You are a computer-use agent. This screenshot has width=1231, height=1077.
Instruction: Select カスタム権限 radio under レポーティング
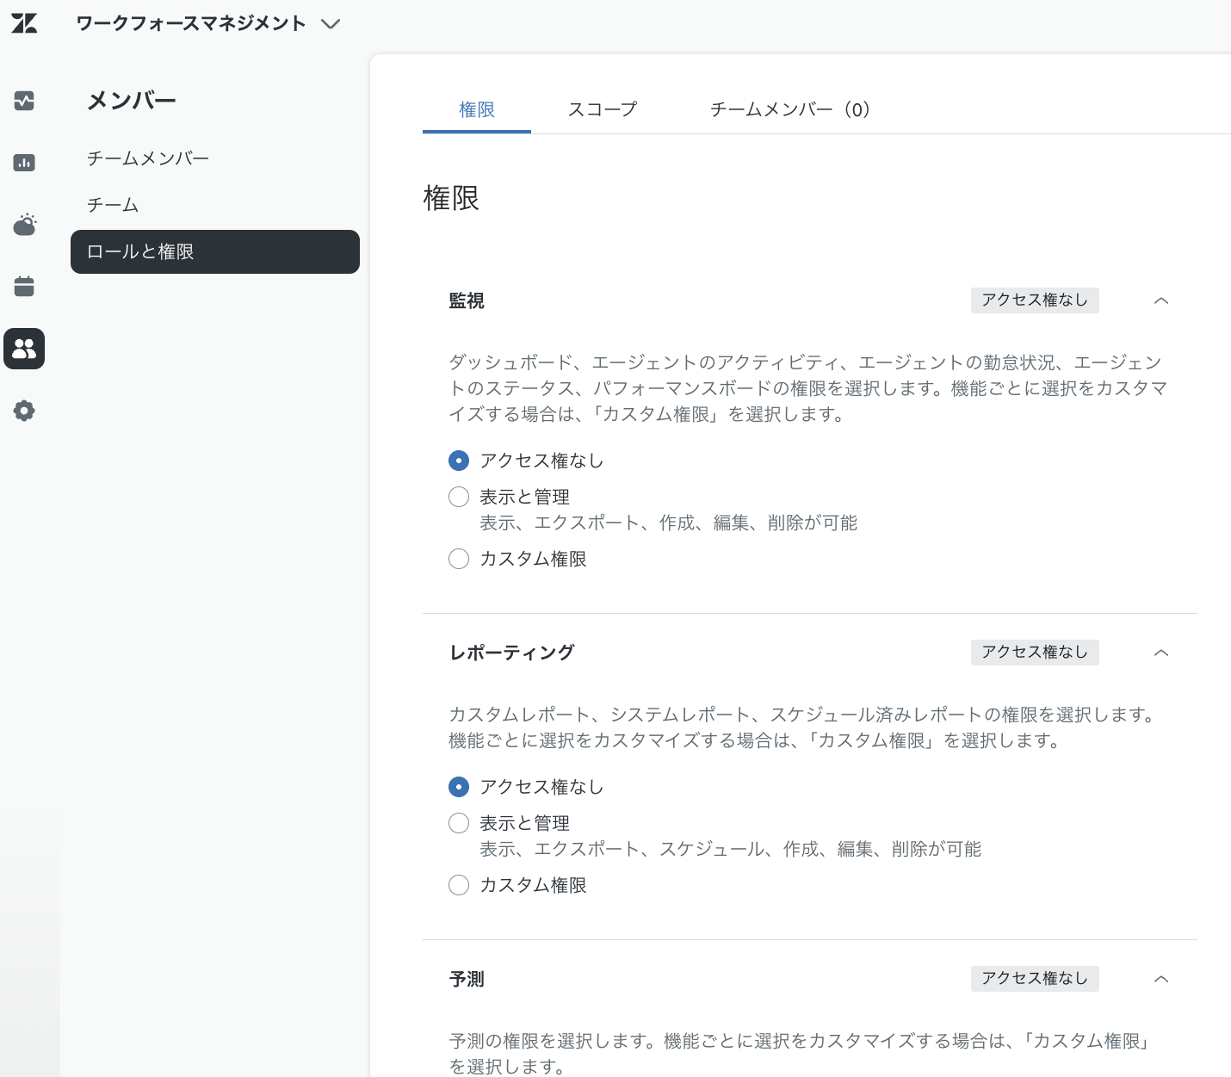(459, 885)
